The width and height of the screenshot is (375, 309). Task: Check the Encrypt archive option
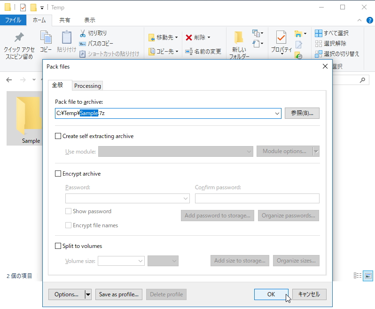tap(58, 173)
